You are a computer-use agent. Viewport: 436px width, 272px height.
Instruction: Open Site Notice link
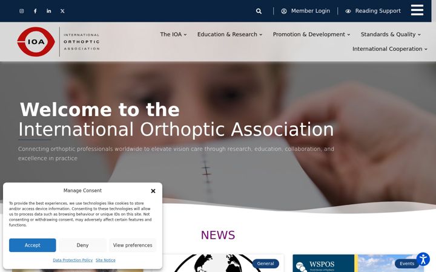coord(105,260)
